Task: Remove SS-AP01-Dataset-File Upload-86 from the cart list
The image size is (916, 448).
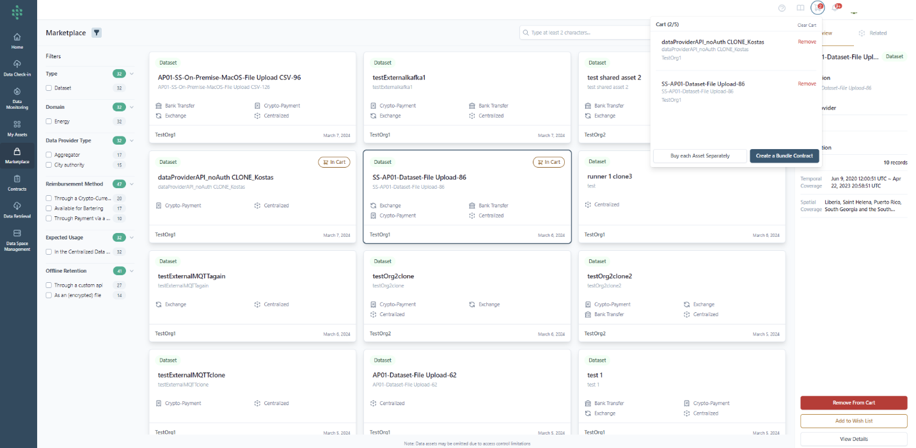Action: point(807,84)
